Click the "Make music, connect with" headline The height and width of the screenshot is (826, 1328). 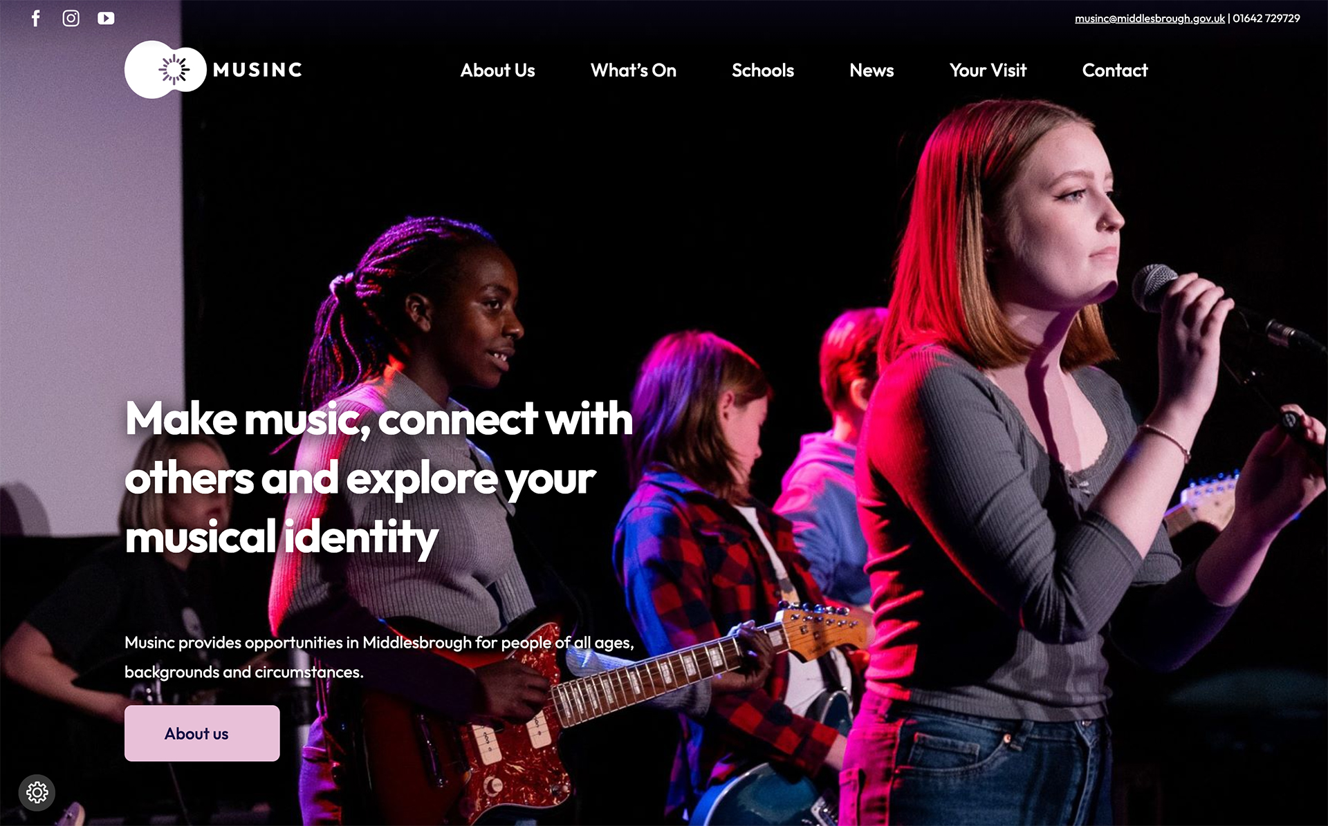tap(379, 418)
